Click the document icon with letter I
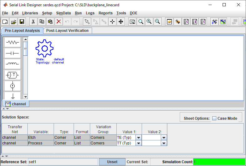Image resolution: width=246 pixels, height=166 pixels. (194, 22)
